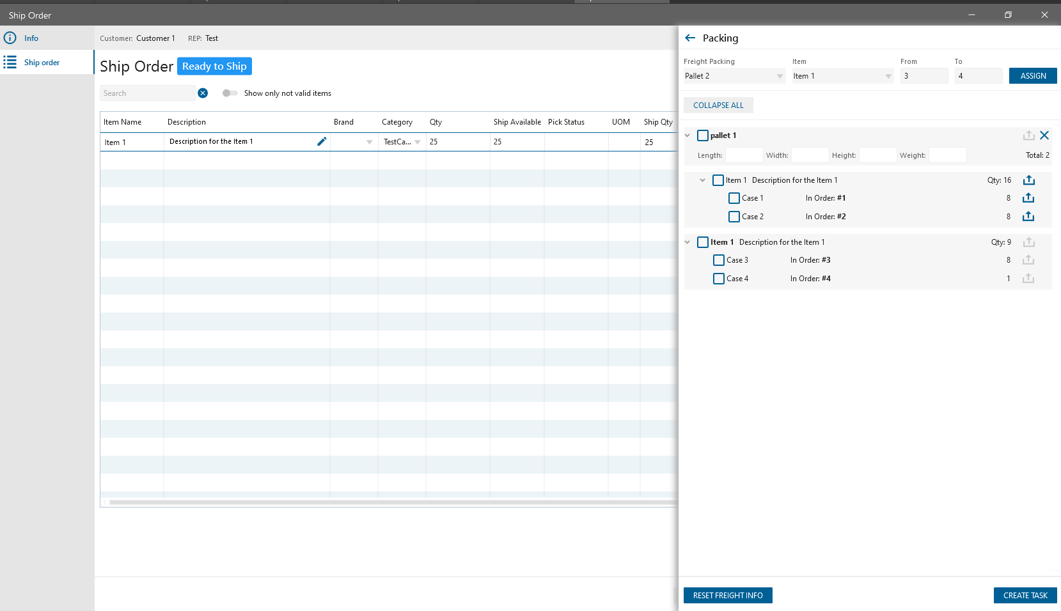Open the Freight Packing dropdown
The image size is (1061, 611).
click(x=734, y=76)
